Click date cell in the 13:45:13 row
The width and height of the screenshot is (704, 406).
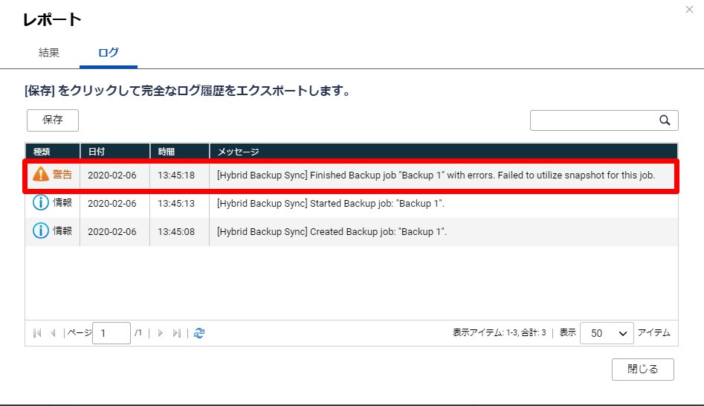point(112,204)
